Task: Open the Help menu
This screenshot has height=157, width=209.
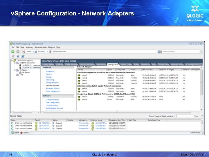Action: pyautogui.click(x=58, y=47)
